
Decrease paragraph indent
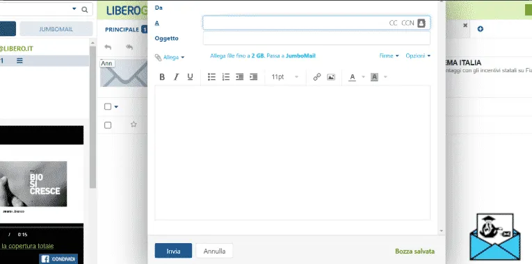(x=239, y=77)
